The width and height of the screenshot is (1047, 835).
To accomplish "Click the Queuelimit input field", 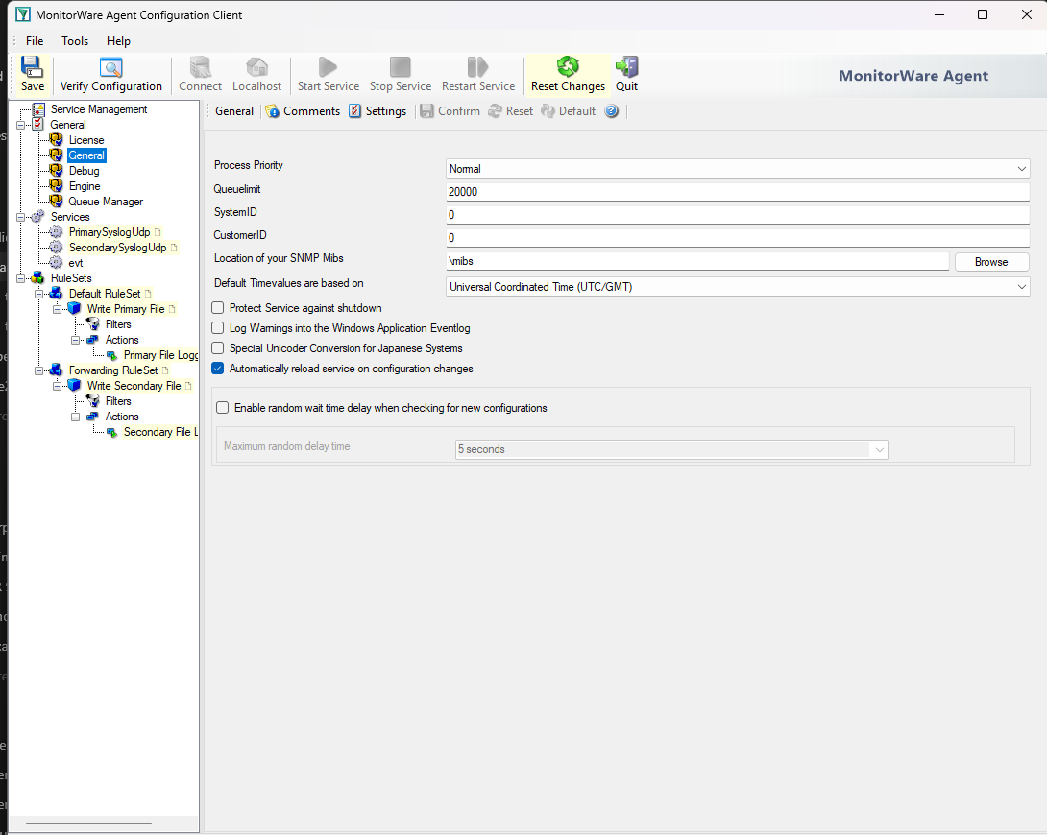I will click(738, 192).
